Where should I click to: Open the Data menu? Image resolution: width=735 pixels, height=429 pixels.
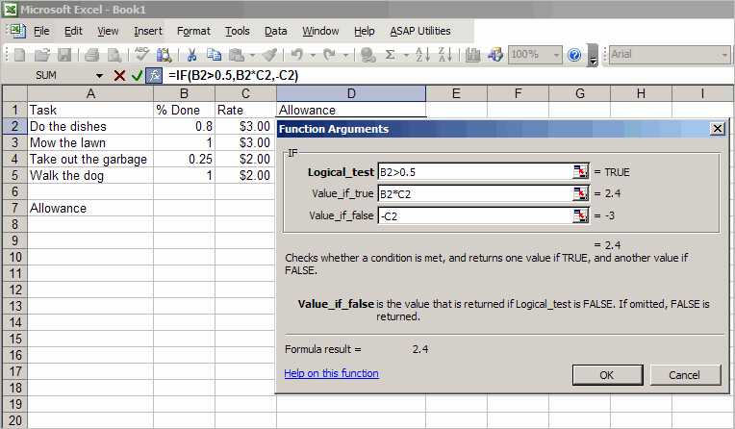click(x=275, y=31)
